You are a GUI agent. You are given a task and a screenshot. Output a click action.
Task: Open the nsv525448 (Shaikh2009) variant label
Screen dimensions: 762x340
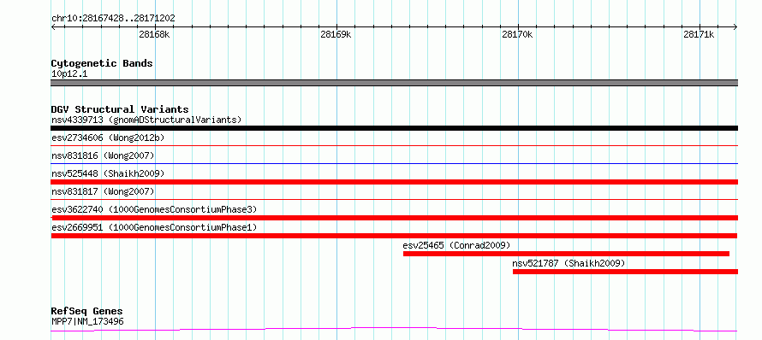(108, 173)
